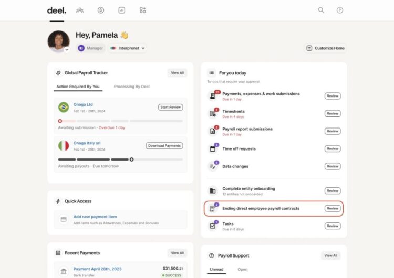Screen dimensions: 394x278
Task: Click the Ending direct employee payroll contracts icon
Action: point(213,208)
